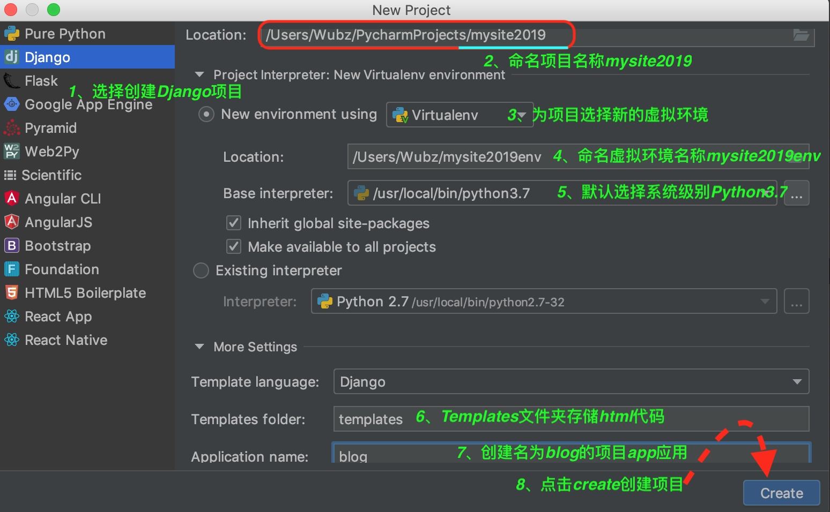Viewport: 830px width, 512px height.
Task: Edit the Templates folder field
Action: pyautogui.click(x=571, y=419)
